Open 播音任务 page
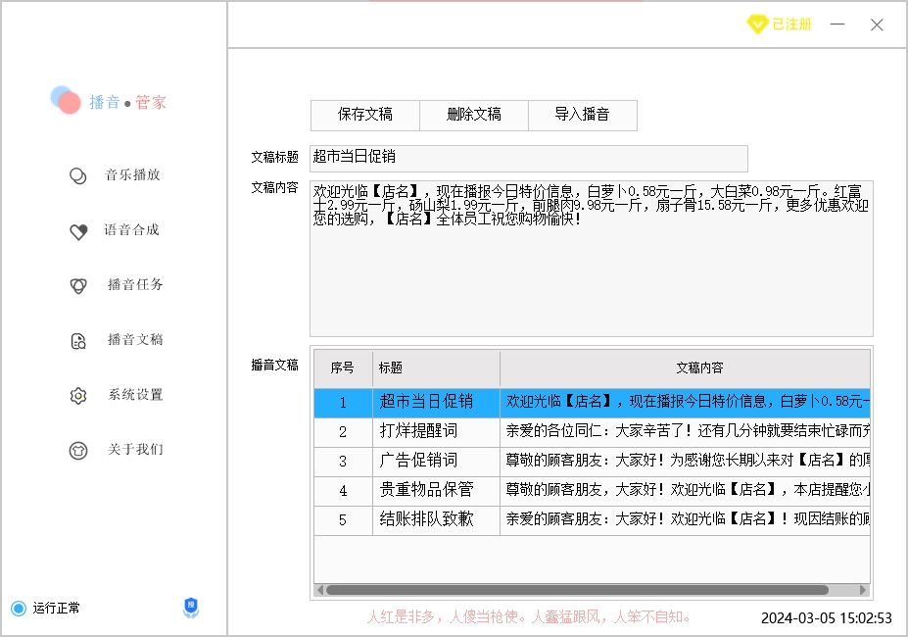This screenshot has width=908, height=637. click(x=135, y=284)
